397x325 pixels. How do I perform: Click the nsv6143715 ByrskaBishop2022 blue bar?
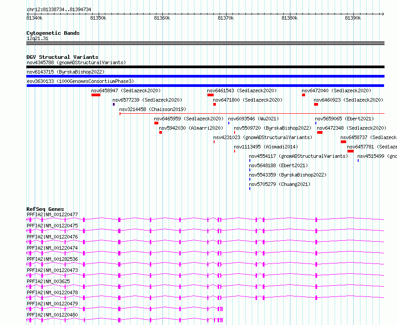tap(205, 76)
